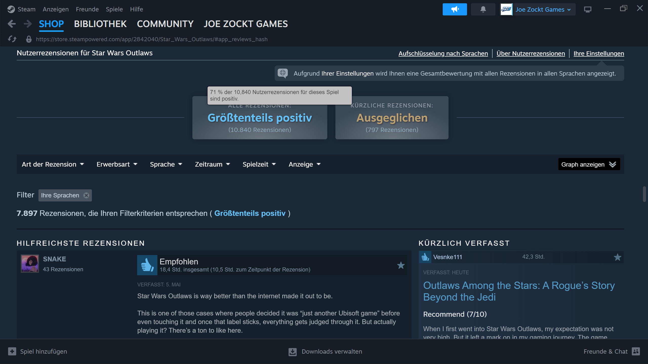This screenshot has width=648, height=364.
Task: Open the Spielzeit dropdown
Action: coord(259,164)
